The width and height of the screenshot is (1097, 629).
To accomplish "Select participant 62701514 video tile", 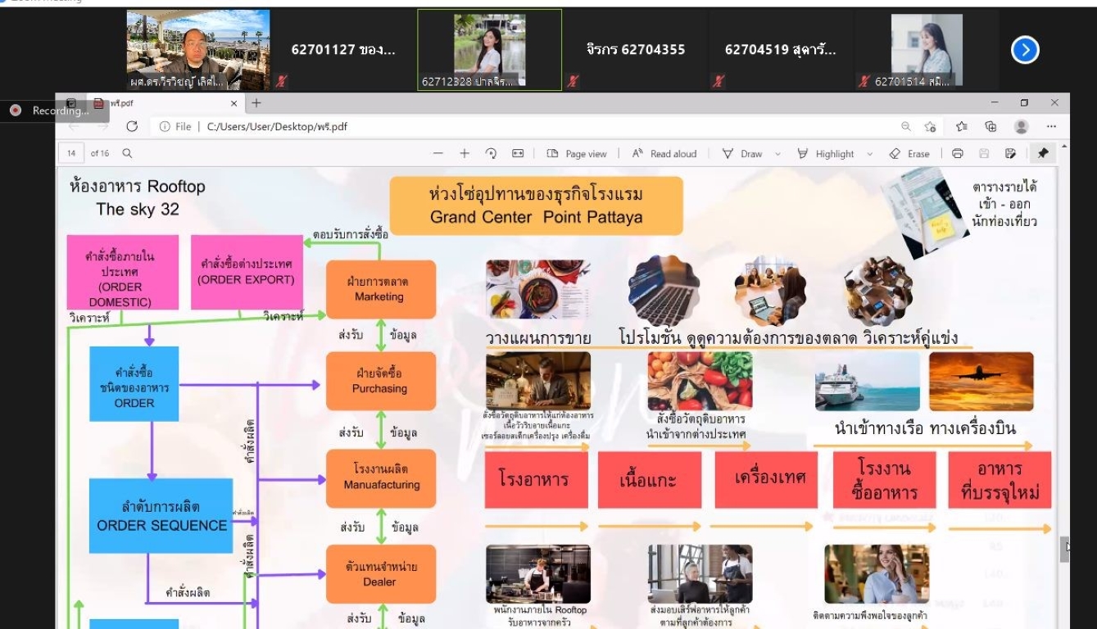I will coord(927,50).
